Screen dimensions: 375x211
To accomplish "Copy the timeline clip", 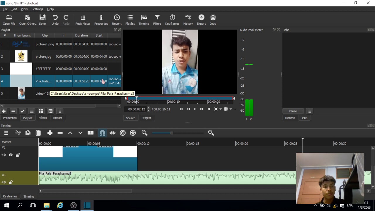I will [x=28, y=133].
